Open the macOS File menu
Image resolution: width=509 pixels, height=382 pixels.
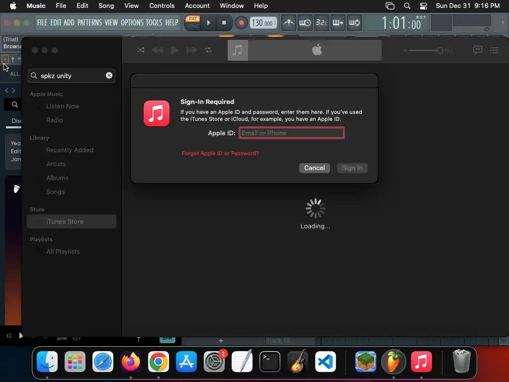(61, 5)
